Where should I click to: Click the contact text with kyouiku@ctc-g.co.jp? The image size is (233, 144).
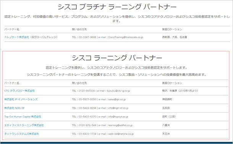[101, 91]
